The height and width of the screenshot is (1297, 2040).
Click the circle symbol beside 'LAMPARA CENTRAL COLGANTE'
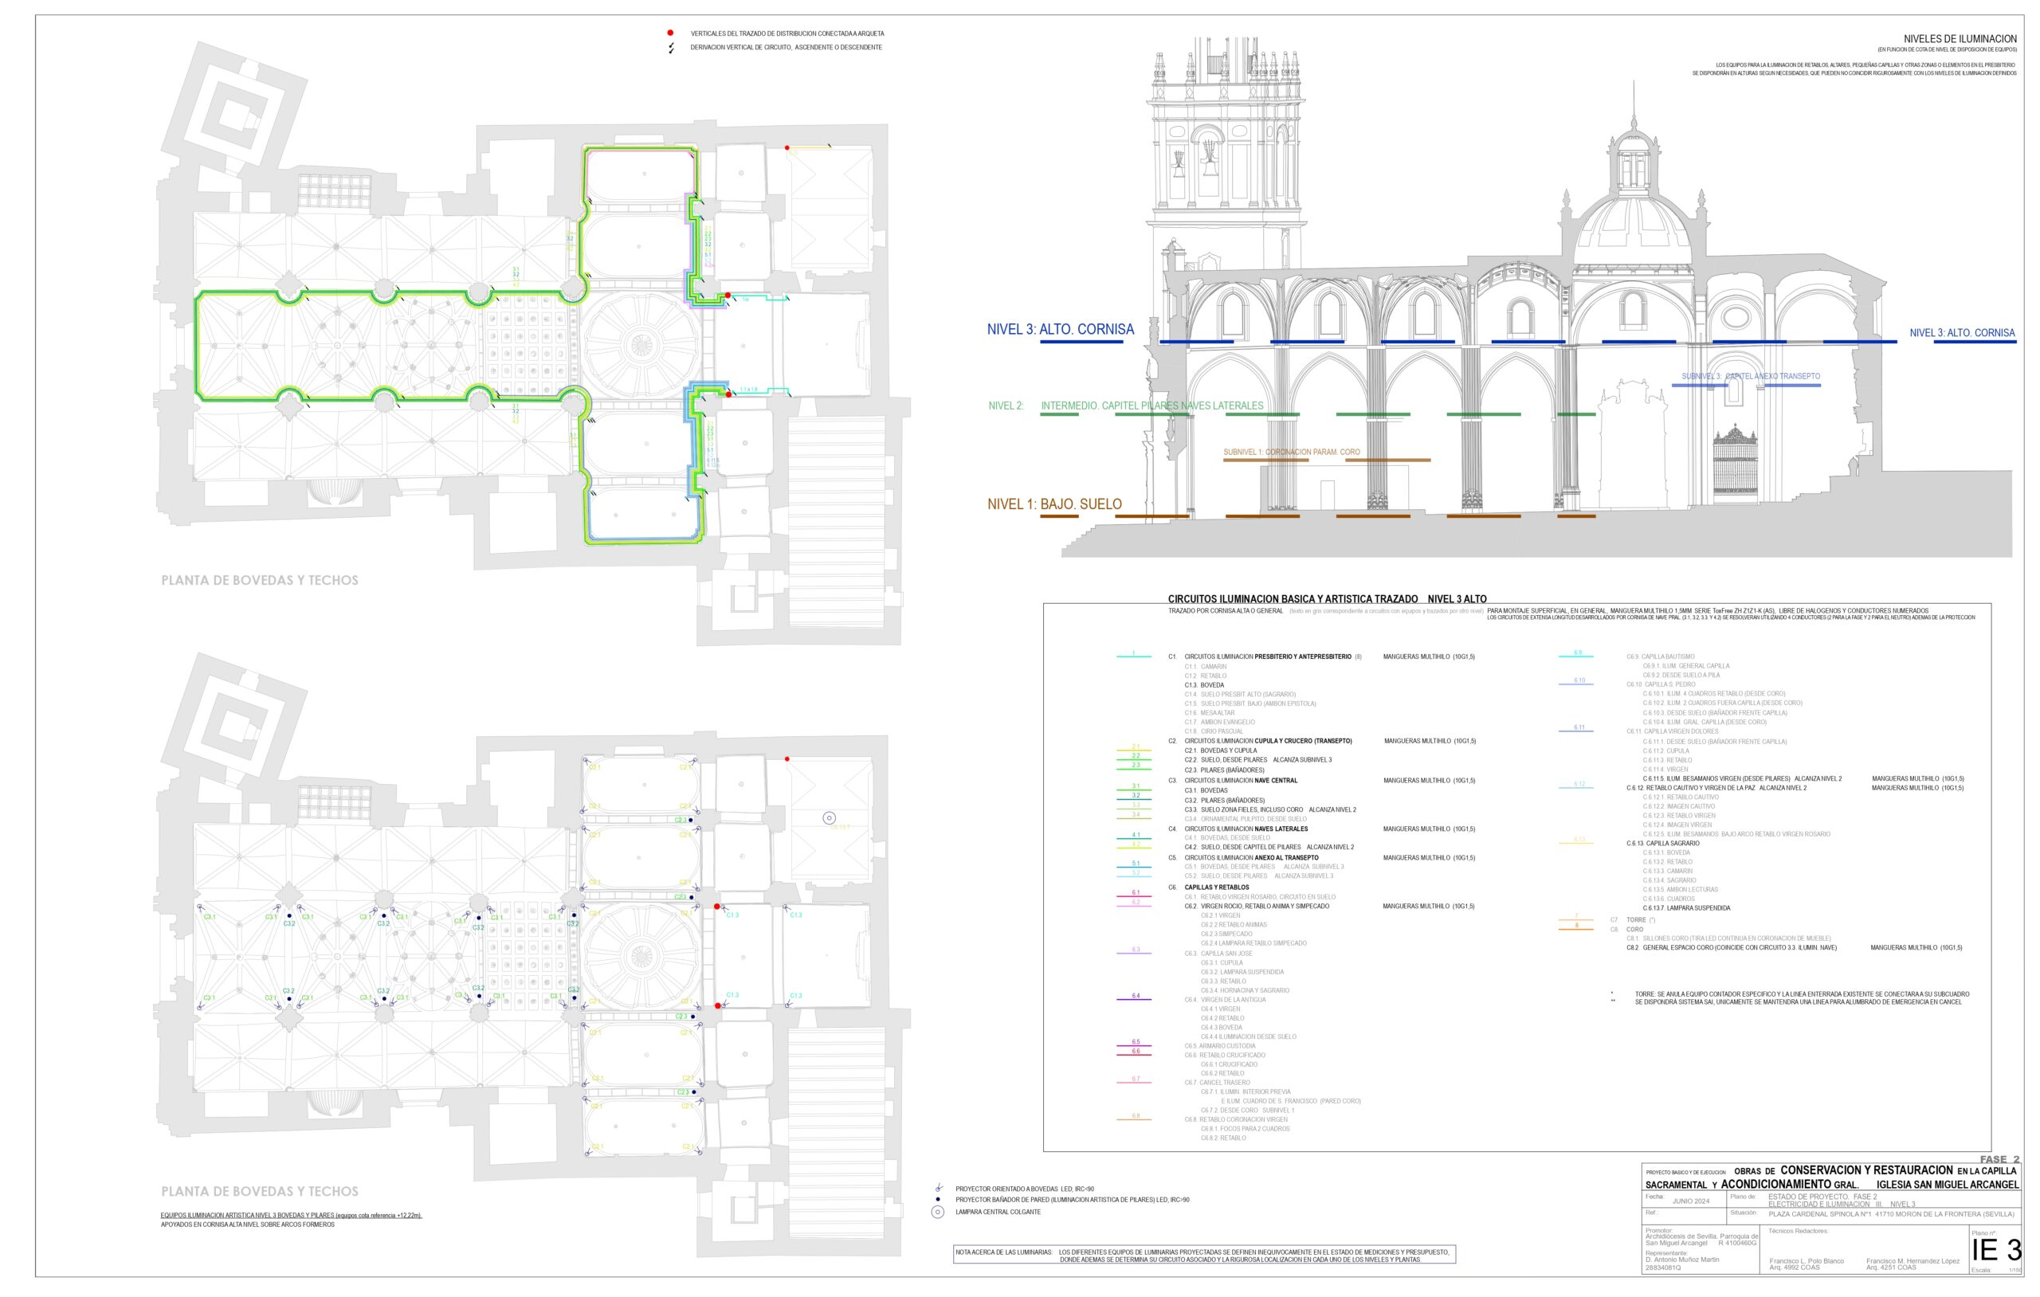point(938,1212)
